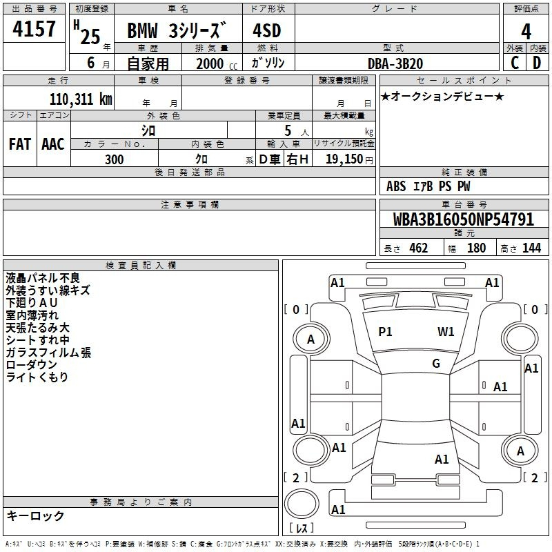Click the FAT shift type cell
The image size is (552, 552).
[20, 144]
